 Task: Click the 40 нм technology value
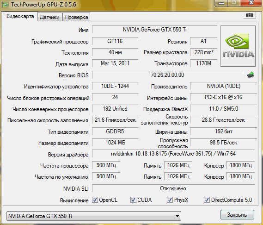point(115,52)
